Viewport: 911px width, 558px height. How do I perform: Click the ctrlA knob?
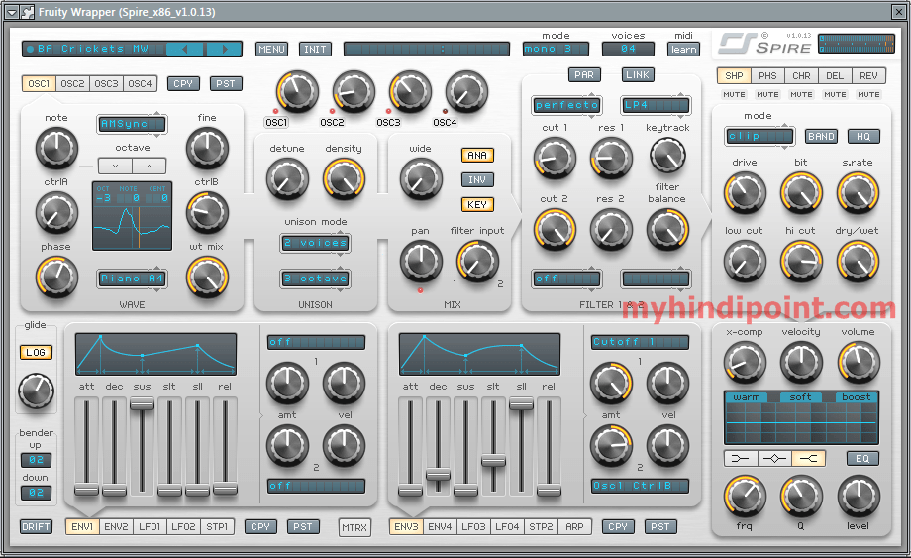(56, 213)
